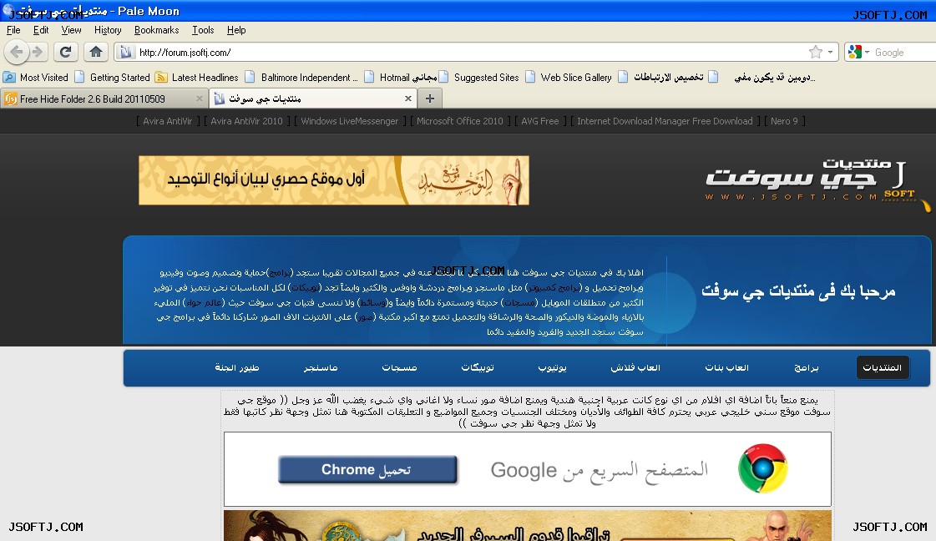Open a new tab with plus button
This screenshot has width=936, height=541.
point(430,99)
